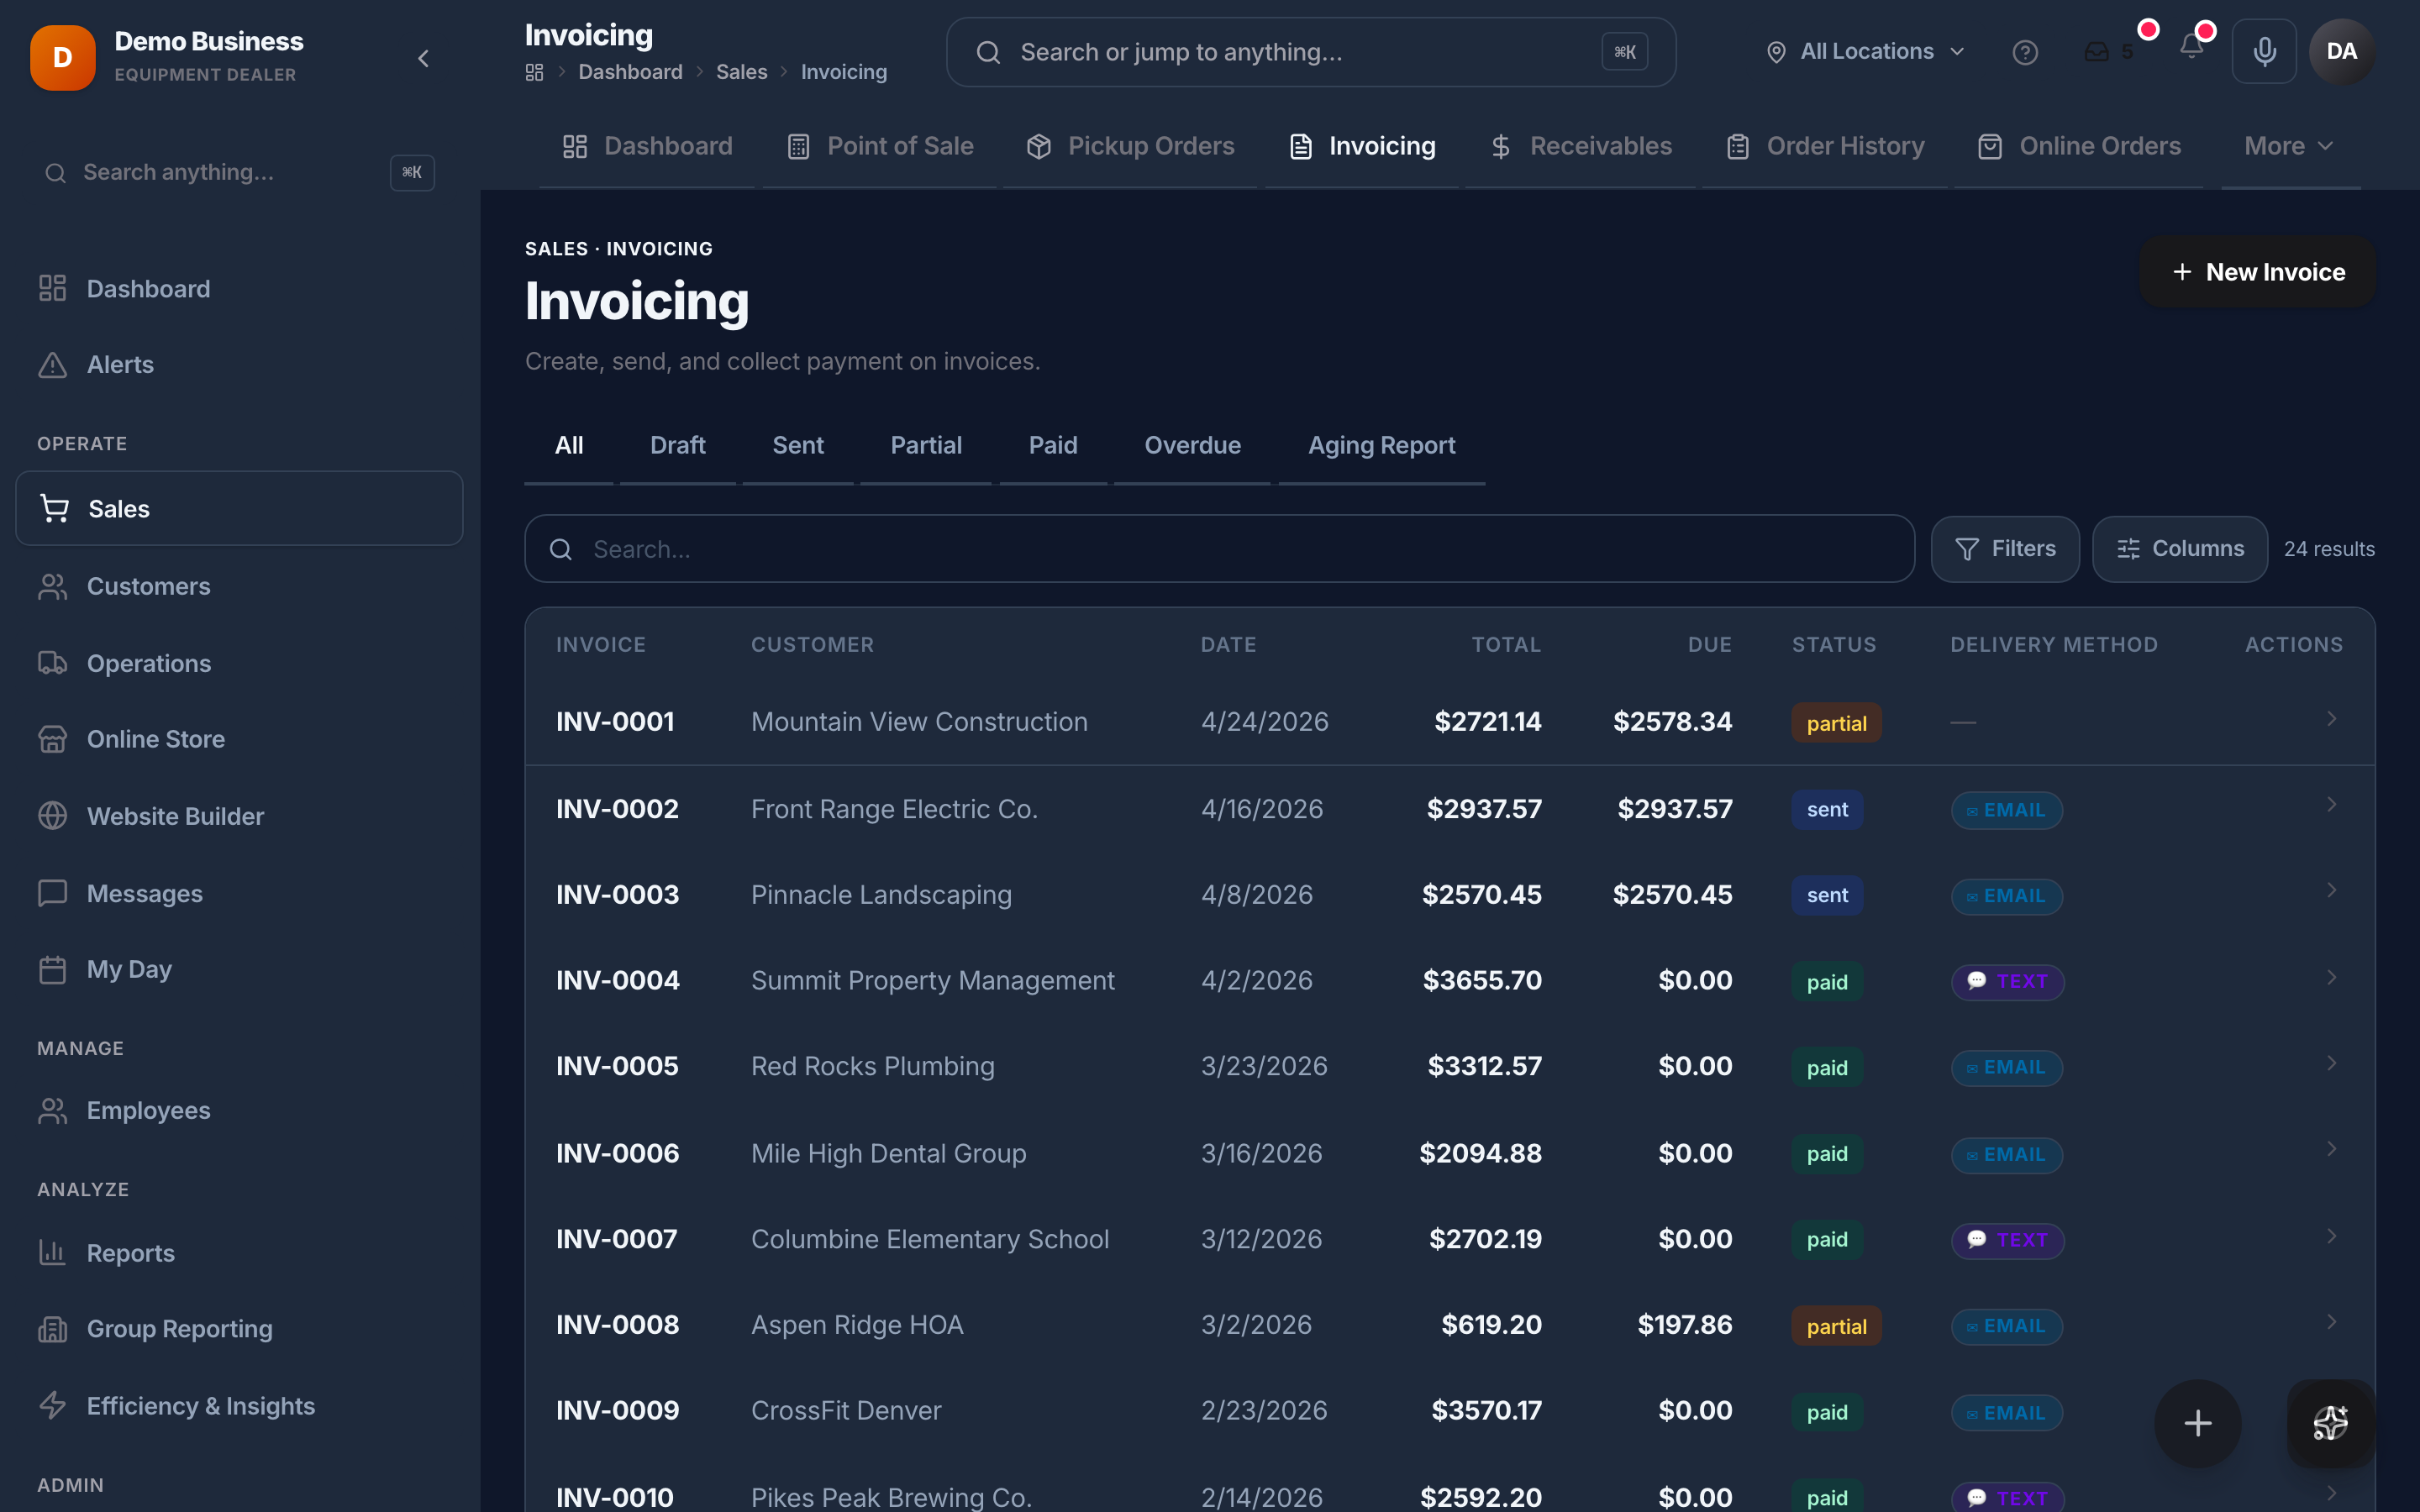The width and height of the screenshot is (2420, 1512).
Task: Go to Dashboard tab in top navigation
Action: [647, 146]
